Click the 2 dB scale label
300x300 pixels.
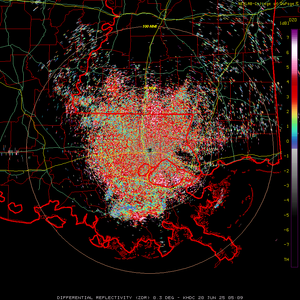click(288, 112)
